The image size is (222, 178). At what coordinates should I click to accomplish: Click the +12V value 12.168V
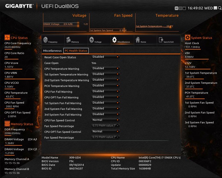[x=190, y=67]
